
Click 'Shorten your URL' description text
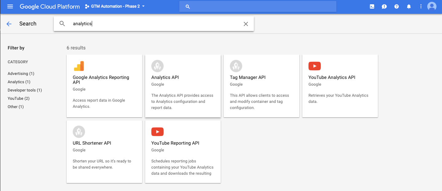[102, 164]
